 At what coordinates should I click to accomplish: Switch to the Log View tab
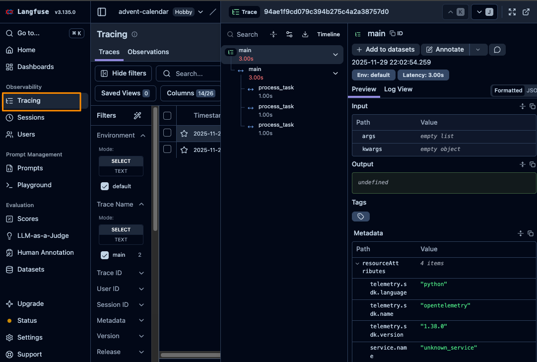click(x=398, y=89)
